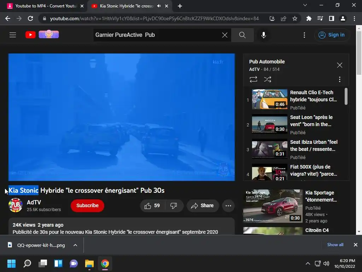Click the video player to pause
The height and width of the screenshot is (272, 362).
[122, 117]
